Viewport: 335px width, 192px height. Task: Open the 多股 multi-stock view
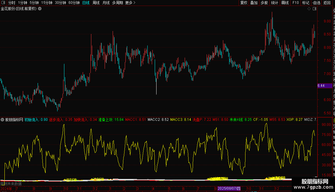264,3
